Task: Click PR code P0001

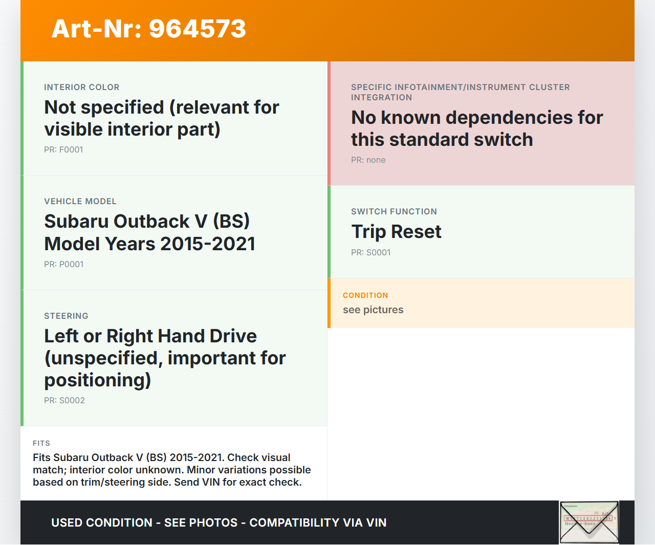Action: 63,265
